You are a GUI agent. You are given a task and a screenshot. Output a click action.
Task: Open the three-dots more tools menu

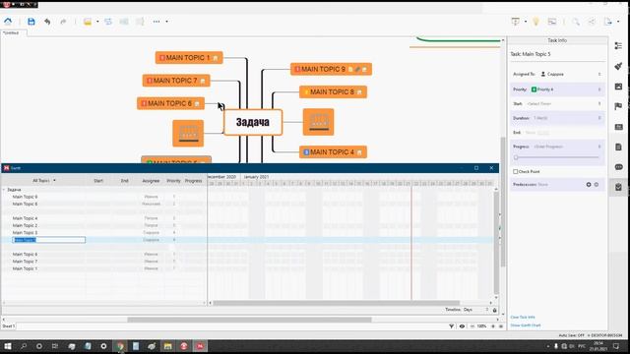coord(157,22)
